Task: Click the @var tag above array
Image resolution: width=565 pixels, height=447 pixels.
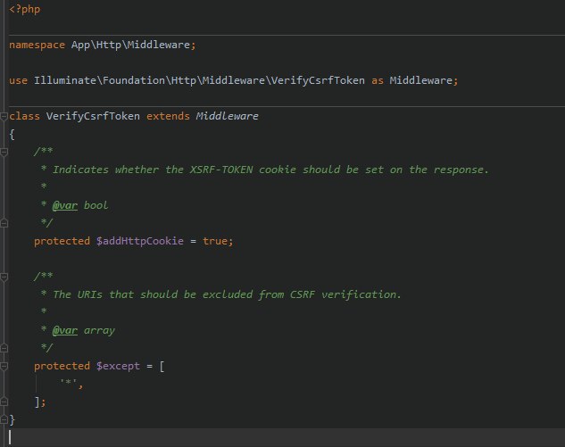Action: point(65,330)
